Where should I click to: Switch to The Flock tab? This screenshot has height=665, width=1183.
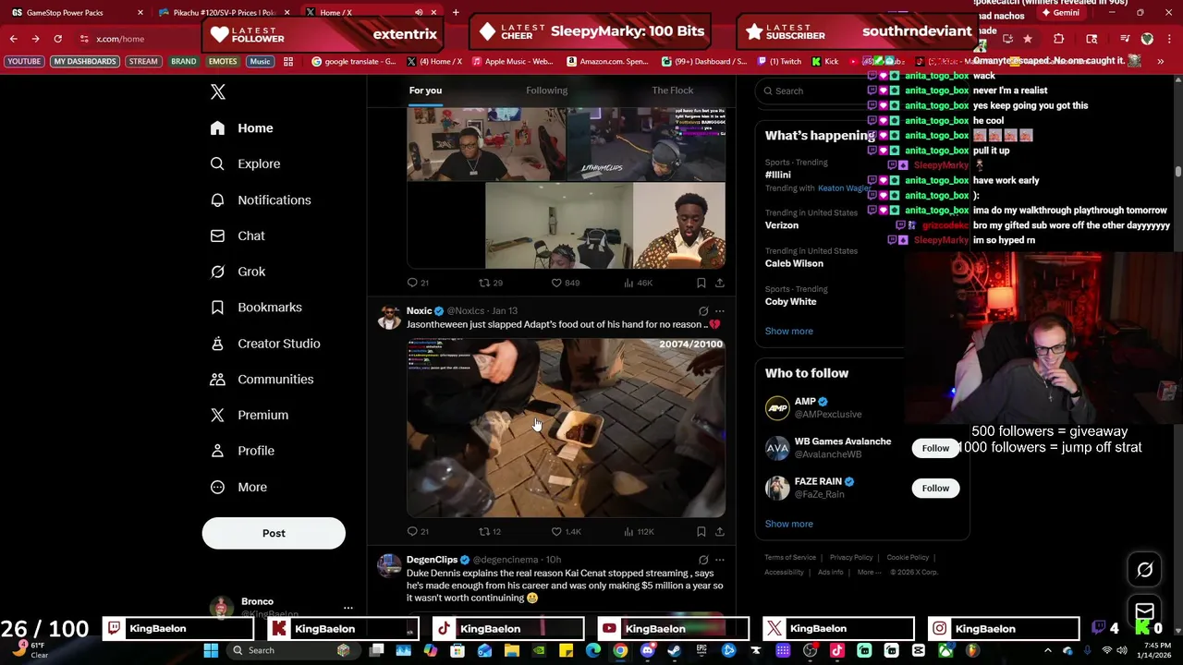[x=673, y=91]
